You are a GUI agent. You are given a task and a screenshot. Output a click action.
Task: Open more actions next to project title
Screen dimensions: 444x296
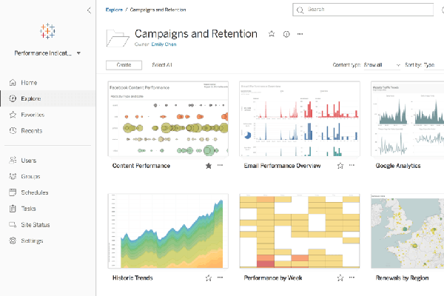coord(300,34)
